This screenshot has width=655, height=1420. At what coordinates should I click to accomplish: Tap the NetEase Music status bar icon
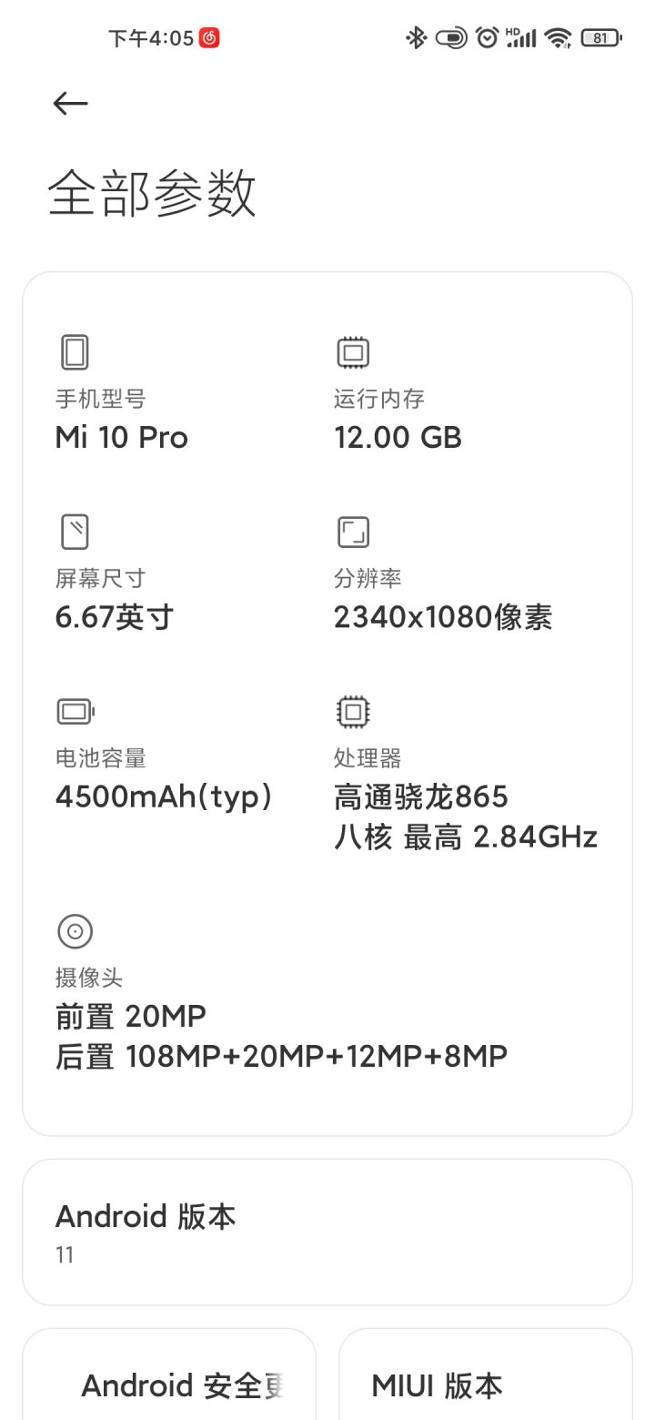click(x=209, y=37)
